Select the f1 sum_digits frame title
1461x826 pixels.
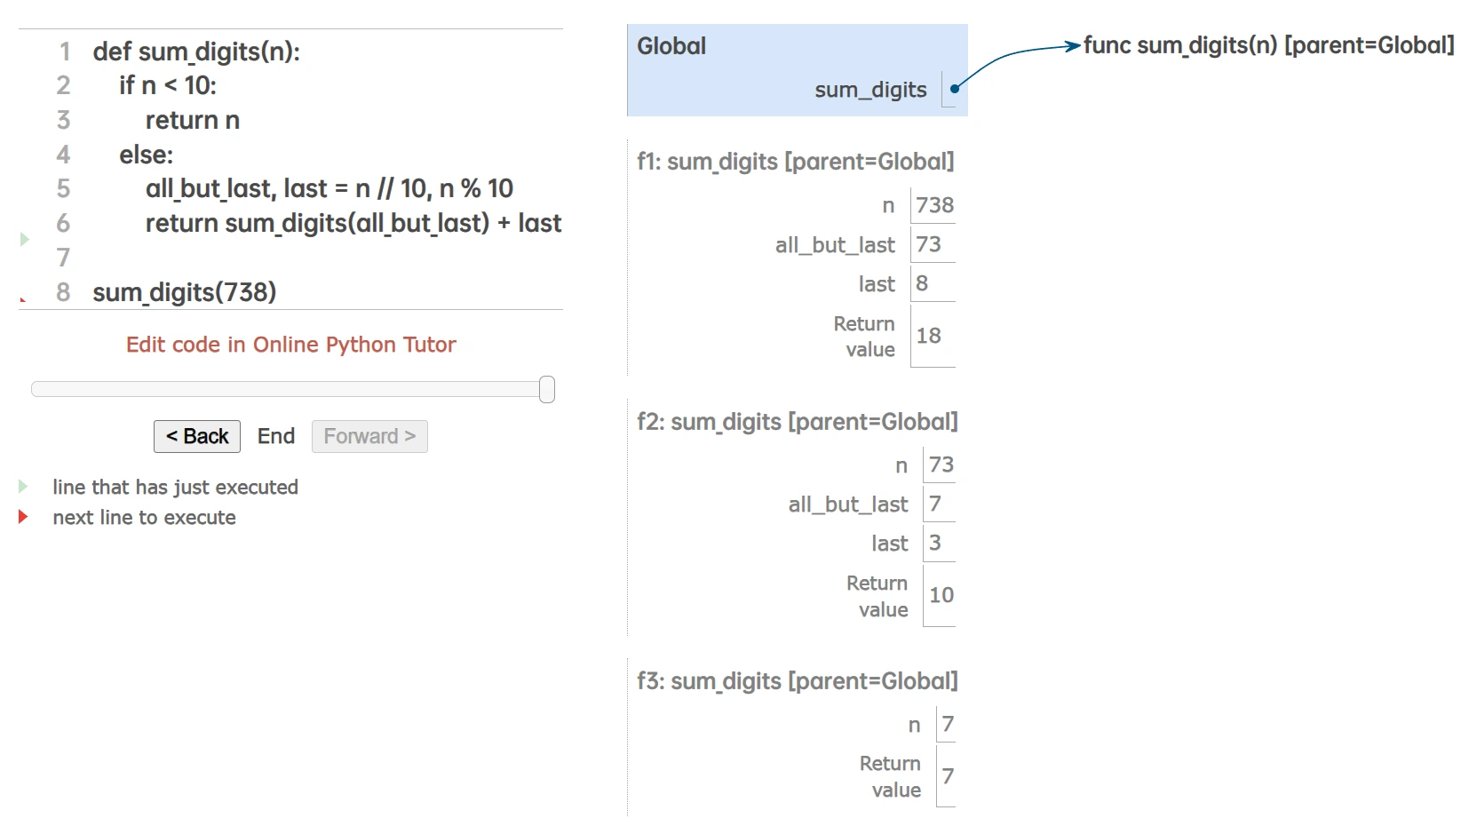coord(795,162)
